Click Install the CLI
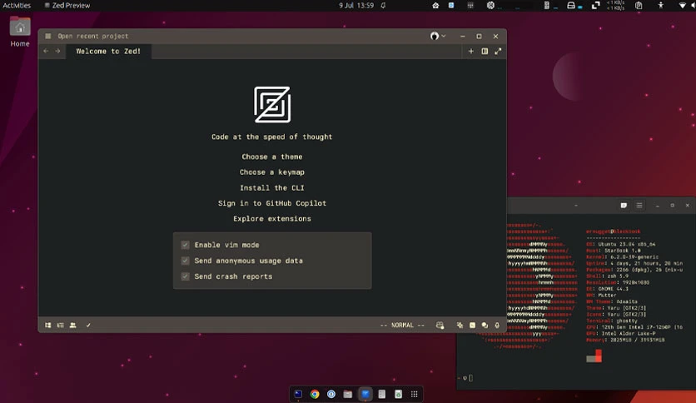The height and width of the screenshot is (403, 696). click(272, 187)
